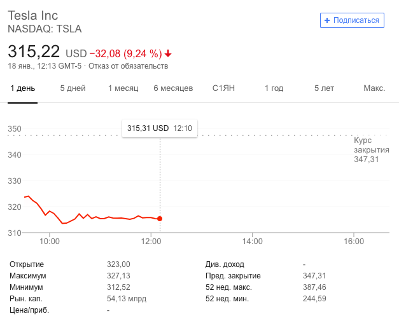The image size is (399, 321).
Task: Click the plus icon in subscribe button
Action: 327,20
